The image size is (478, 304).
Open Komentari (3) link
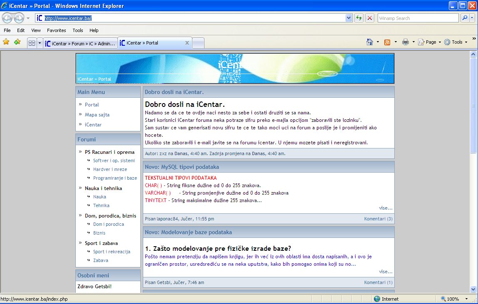point(378,219)
